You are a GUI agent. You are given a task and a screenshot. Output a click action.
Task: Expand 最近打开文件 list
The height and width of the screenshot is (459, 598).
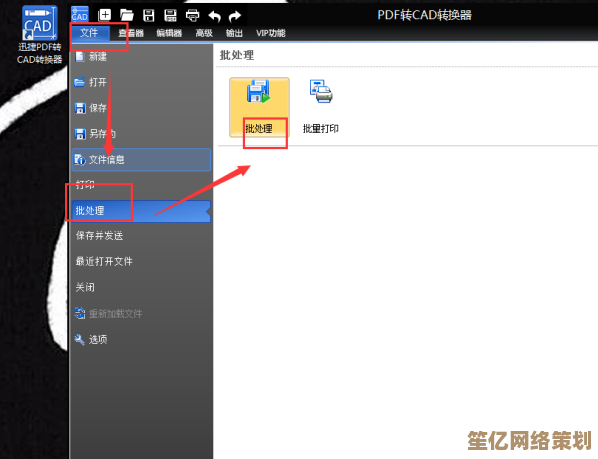(x=104, y=262)
